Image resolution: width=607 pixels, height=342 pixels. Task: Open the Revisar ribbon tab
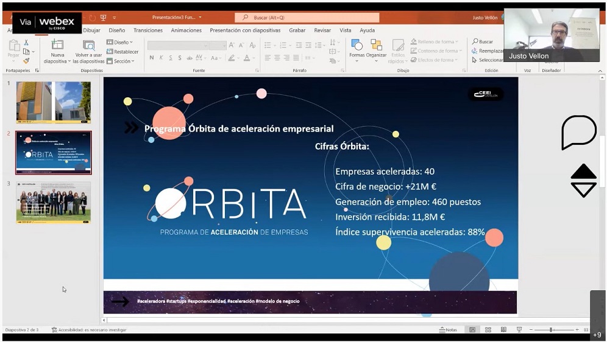(322, 30)
